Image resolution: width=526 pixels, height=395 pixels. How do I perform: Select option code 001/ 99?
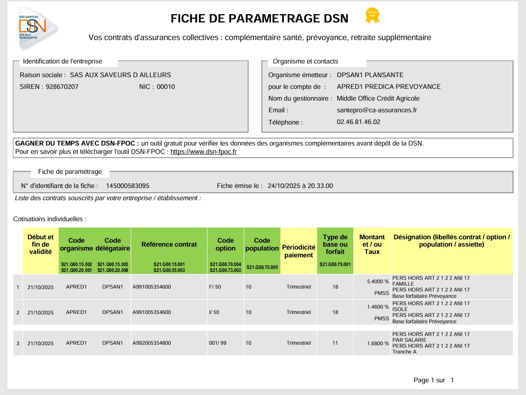(217, 343)
